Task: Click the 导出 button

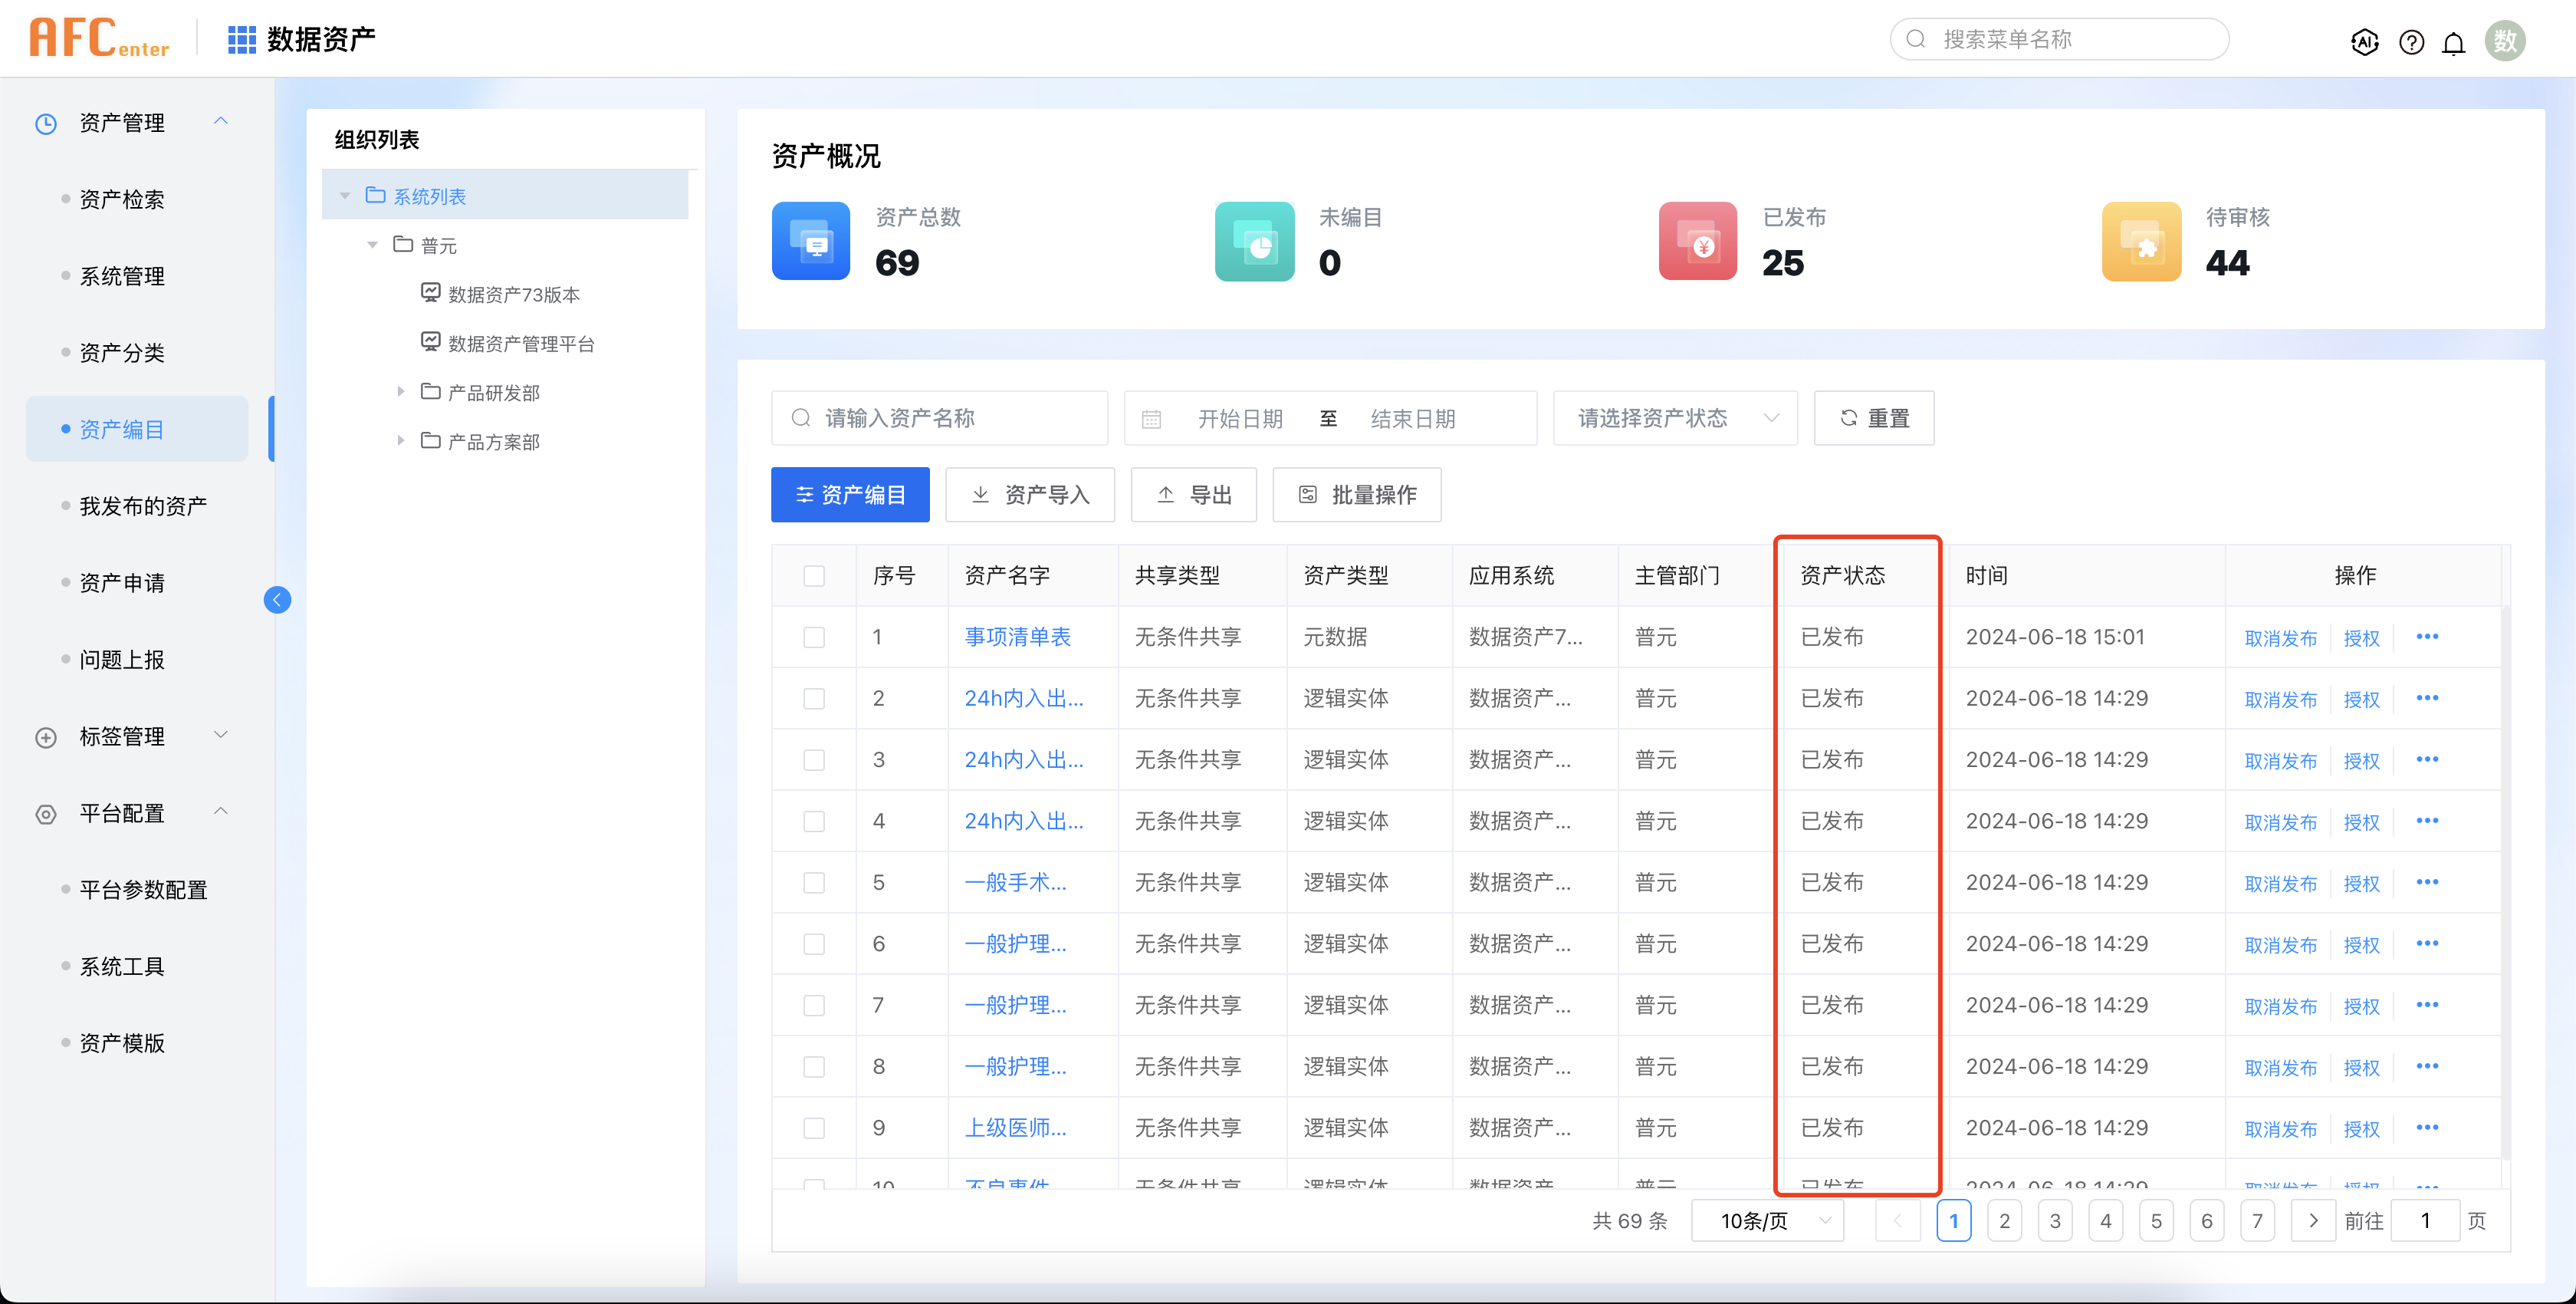Action: pos(1194,495)
